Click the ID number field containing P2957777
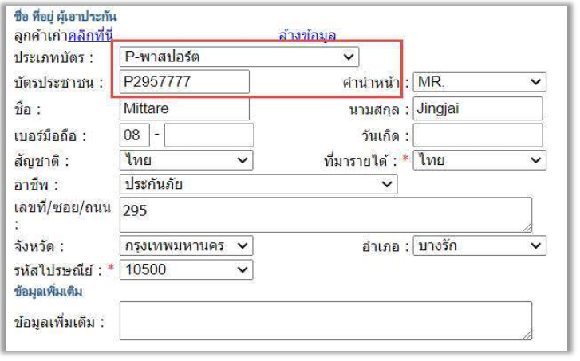This screenshot has height=361, width=580. click(x=184, y=81)
